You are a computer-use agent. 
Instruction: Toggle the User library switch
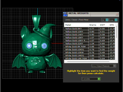(113, 20)
